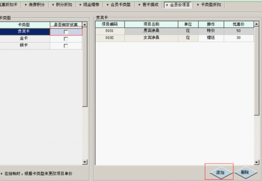Screen dimensions: 262x181
Task: Tick the checkbox for 贵宾卡
Action: click(66, 32)
